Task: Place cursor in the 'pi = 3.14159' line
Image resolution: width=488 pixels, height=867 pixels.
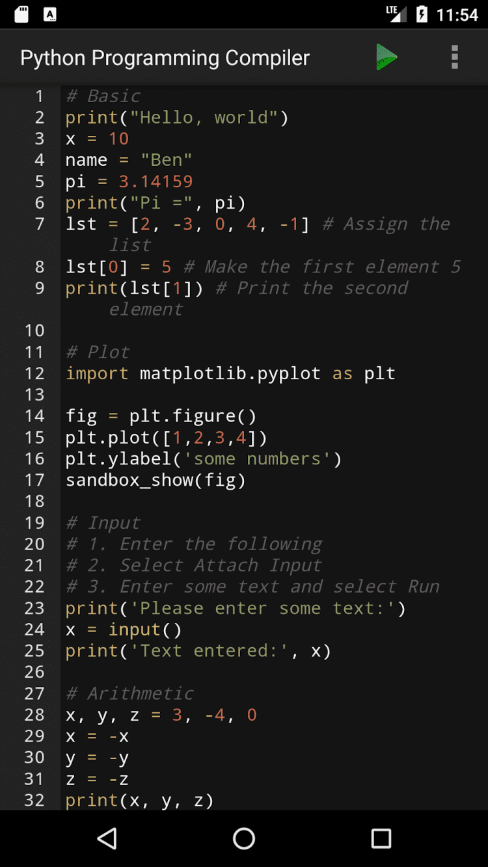Action: 129,181
